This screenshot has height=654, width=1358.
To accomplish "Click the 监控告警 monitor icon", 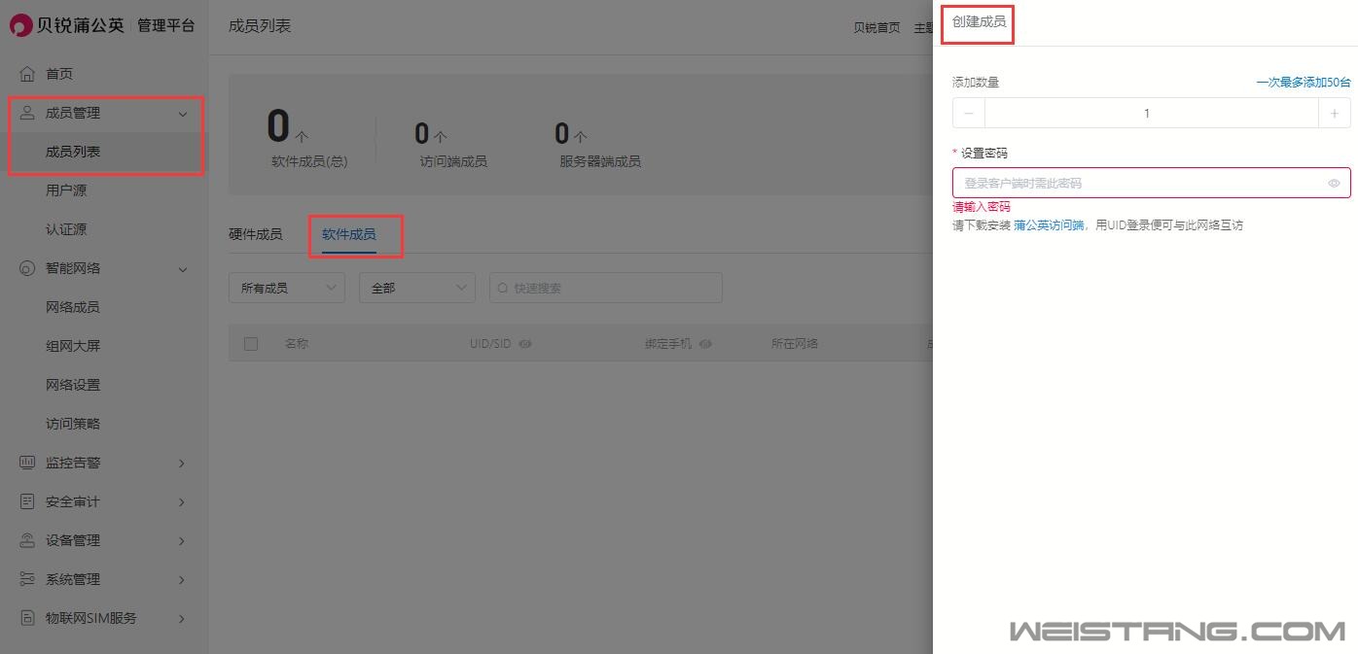I will (27, 463).
